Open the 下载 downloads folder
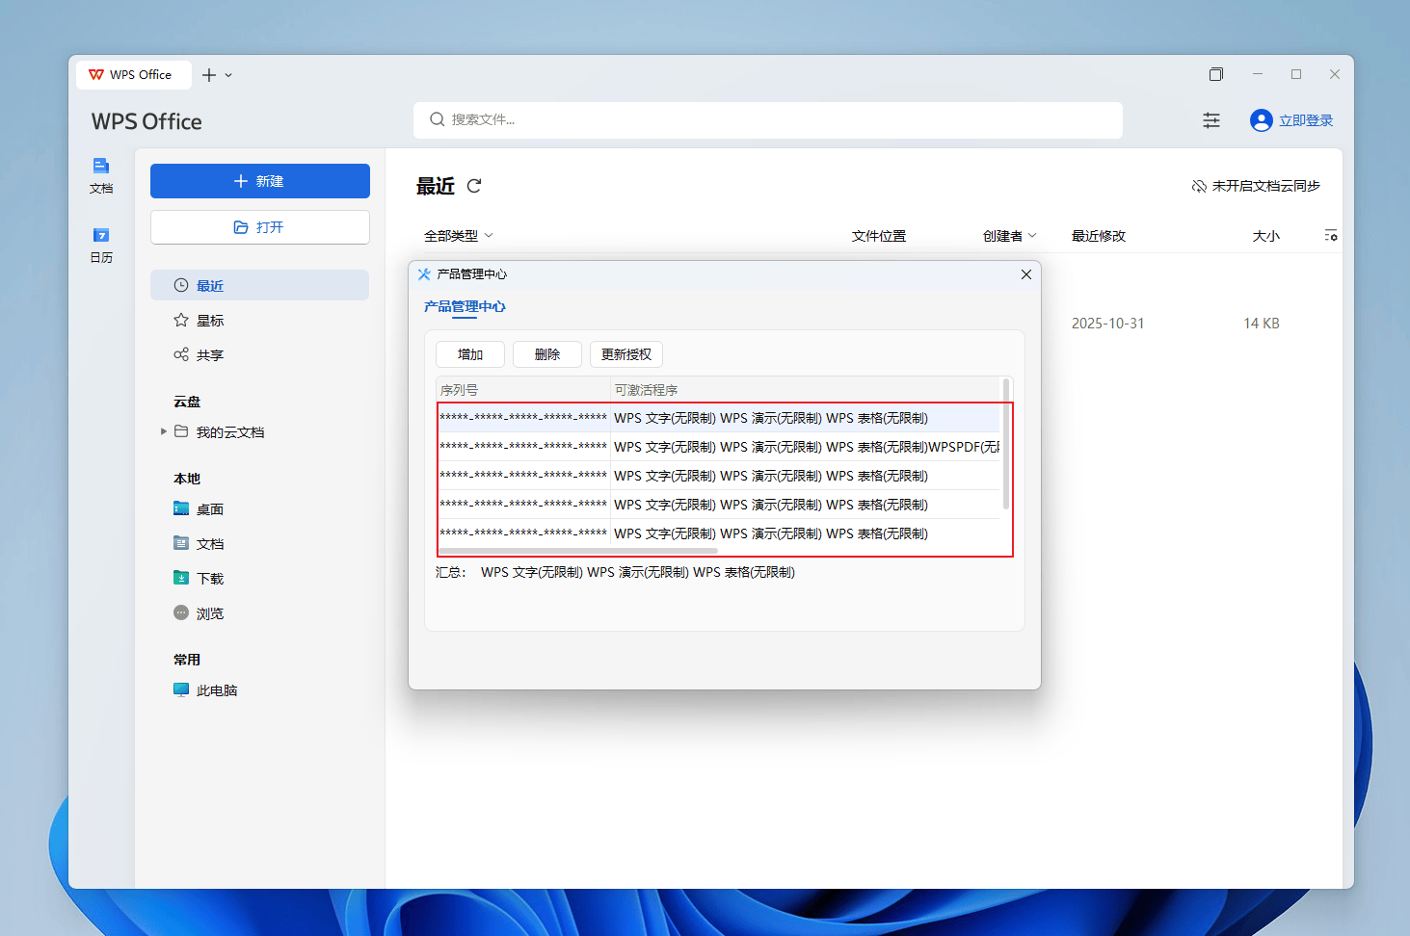 (x=210, y=578)
